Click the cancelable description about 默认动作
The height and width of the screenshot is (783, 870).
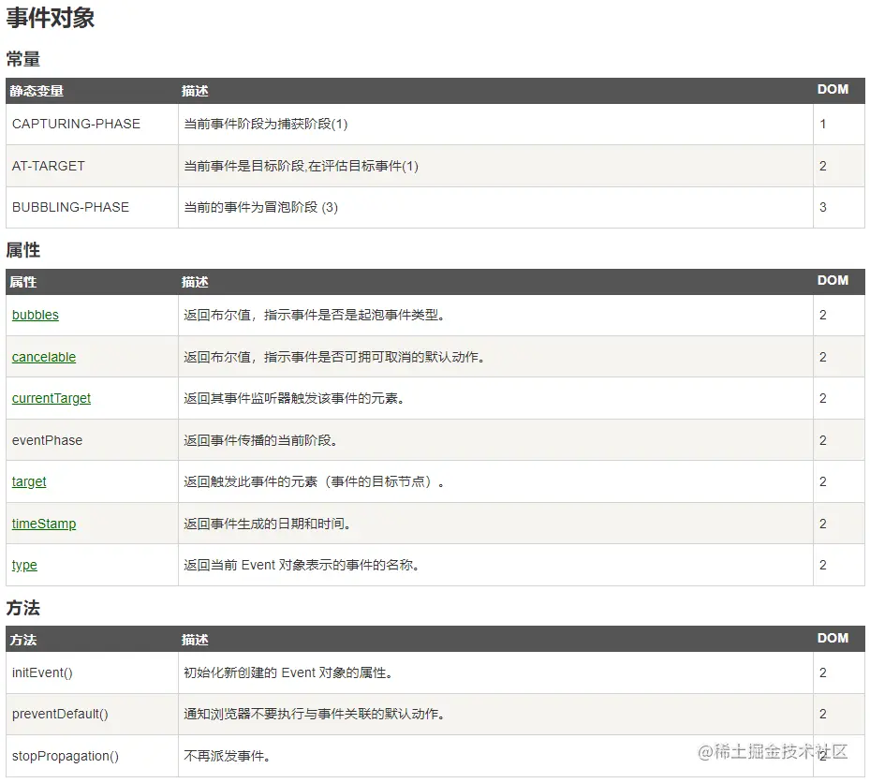334,357
